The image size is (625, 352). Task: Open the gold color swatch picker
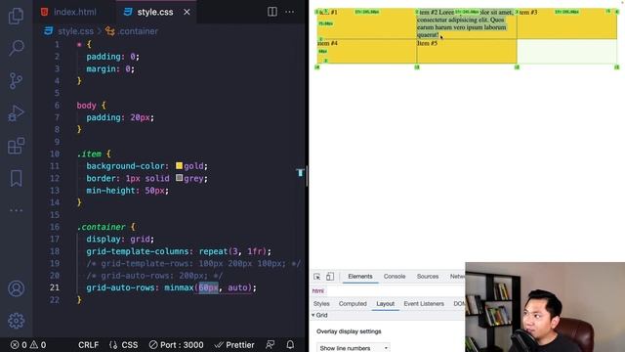(x=179, y=165)
